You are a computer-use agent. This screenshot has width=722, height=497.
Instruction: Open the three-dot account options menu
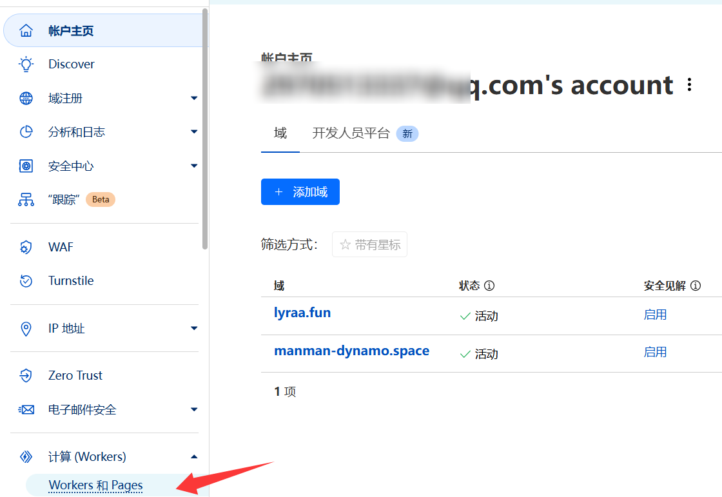[689, 84]
